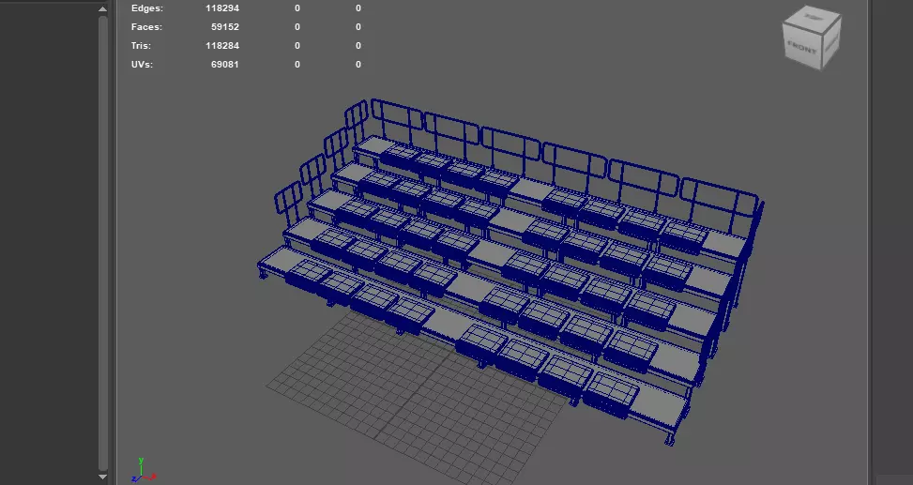Click the edges count value 118294
The width and height of the screenshot is (913, 485).
[222, 8]
